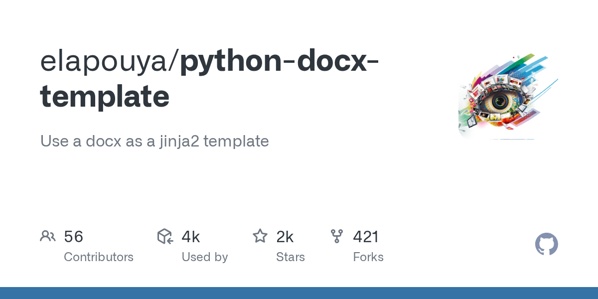598x299 pixels.
Task: Click the Contributors people icon
Action: click(x=48, y=236)
